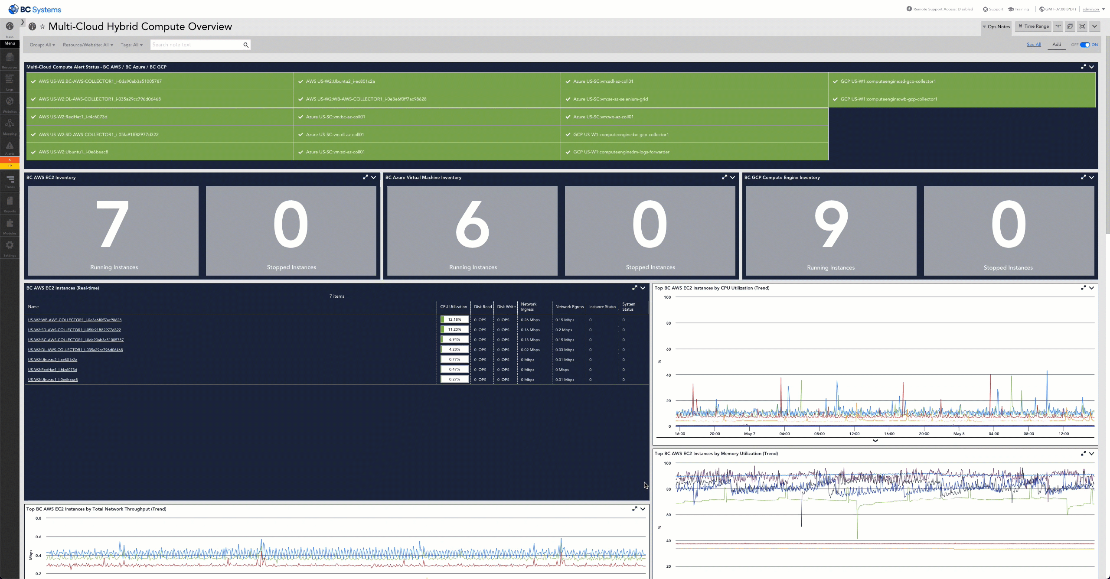
Task: Open Reports from the left sidebar
Action: pos(10,201)
